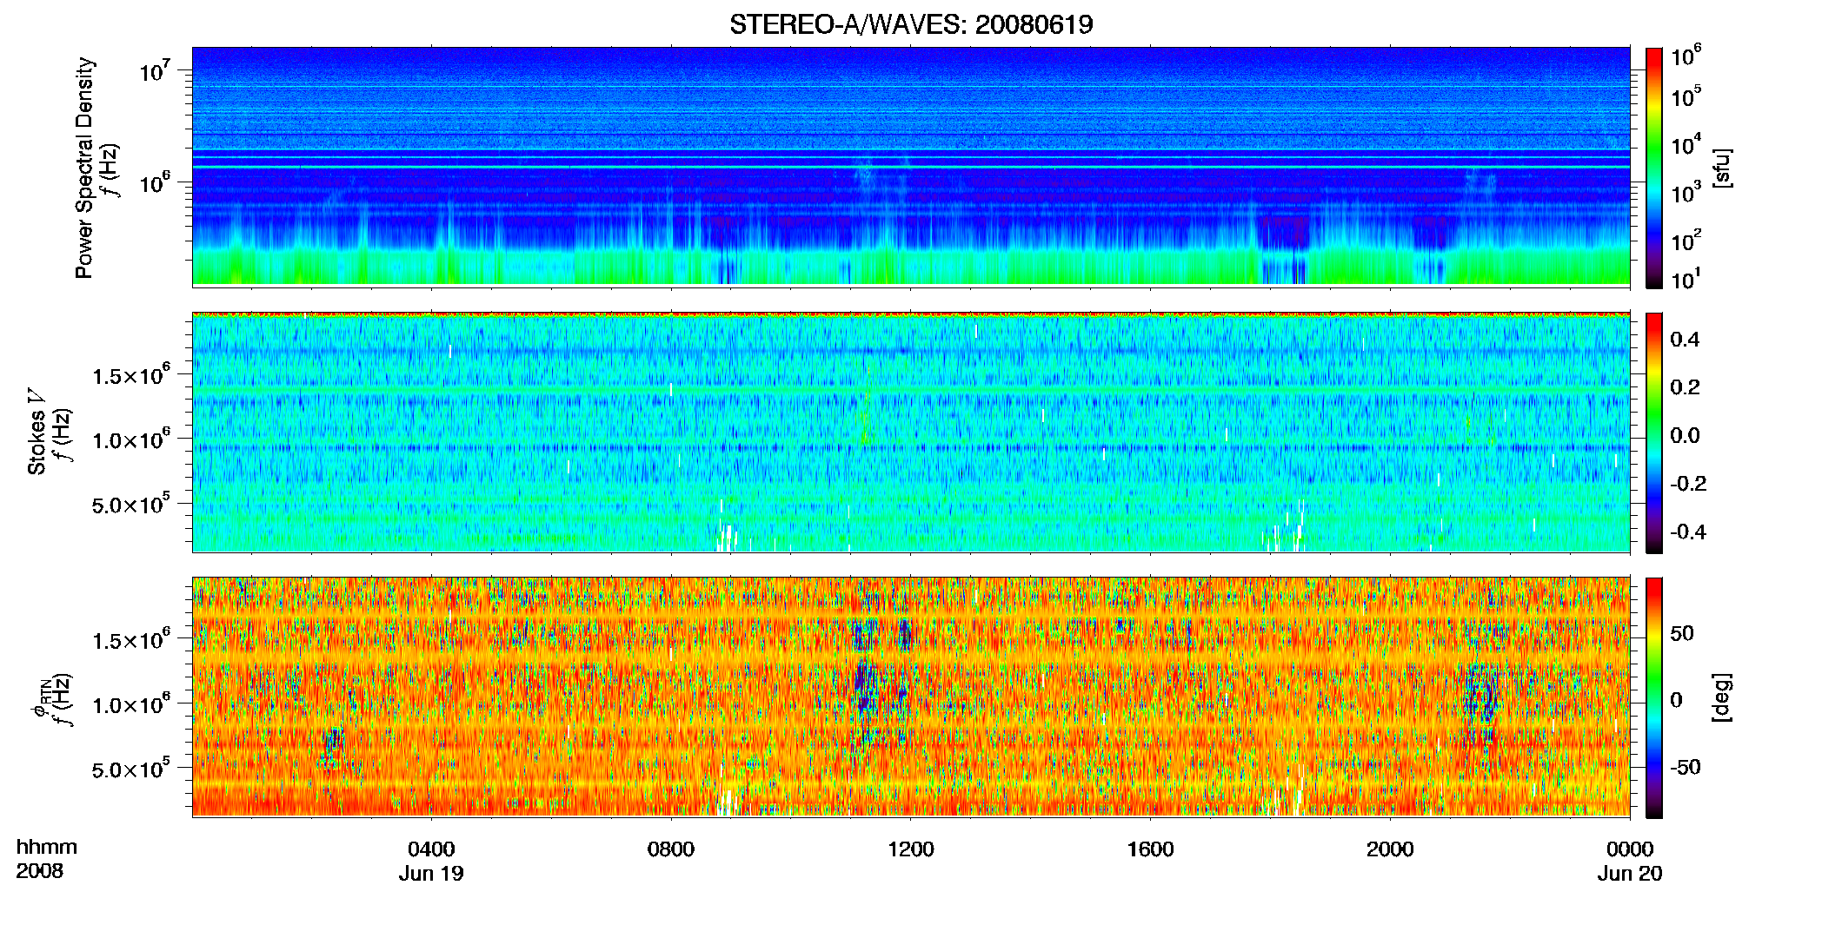Click the Stokes V color bar
Image resolution: width=1822 pixels, height=938 pixels.
1654,433
